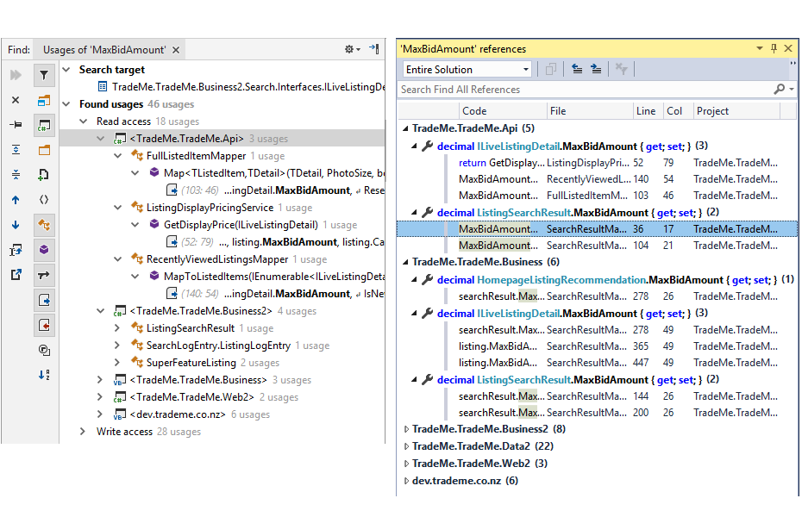Screen dimensions: 802x517
Task: Go to next usage with down arrow
Action: click(x=16, y=225)
